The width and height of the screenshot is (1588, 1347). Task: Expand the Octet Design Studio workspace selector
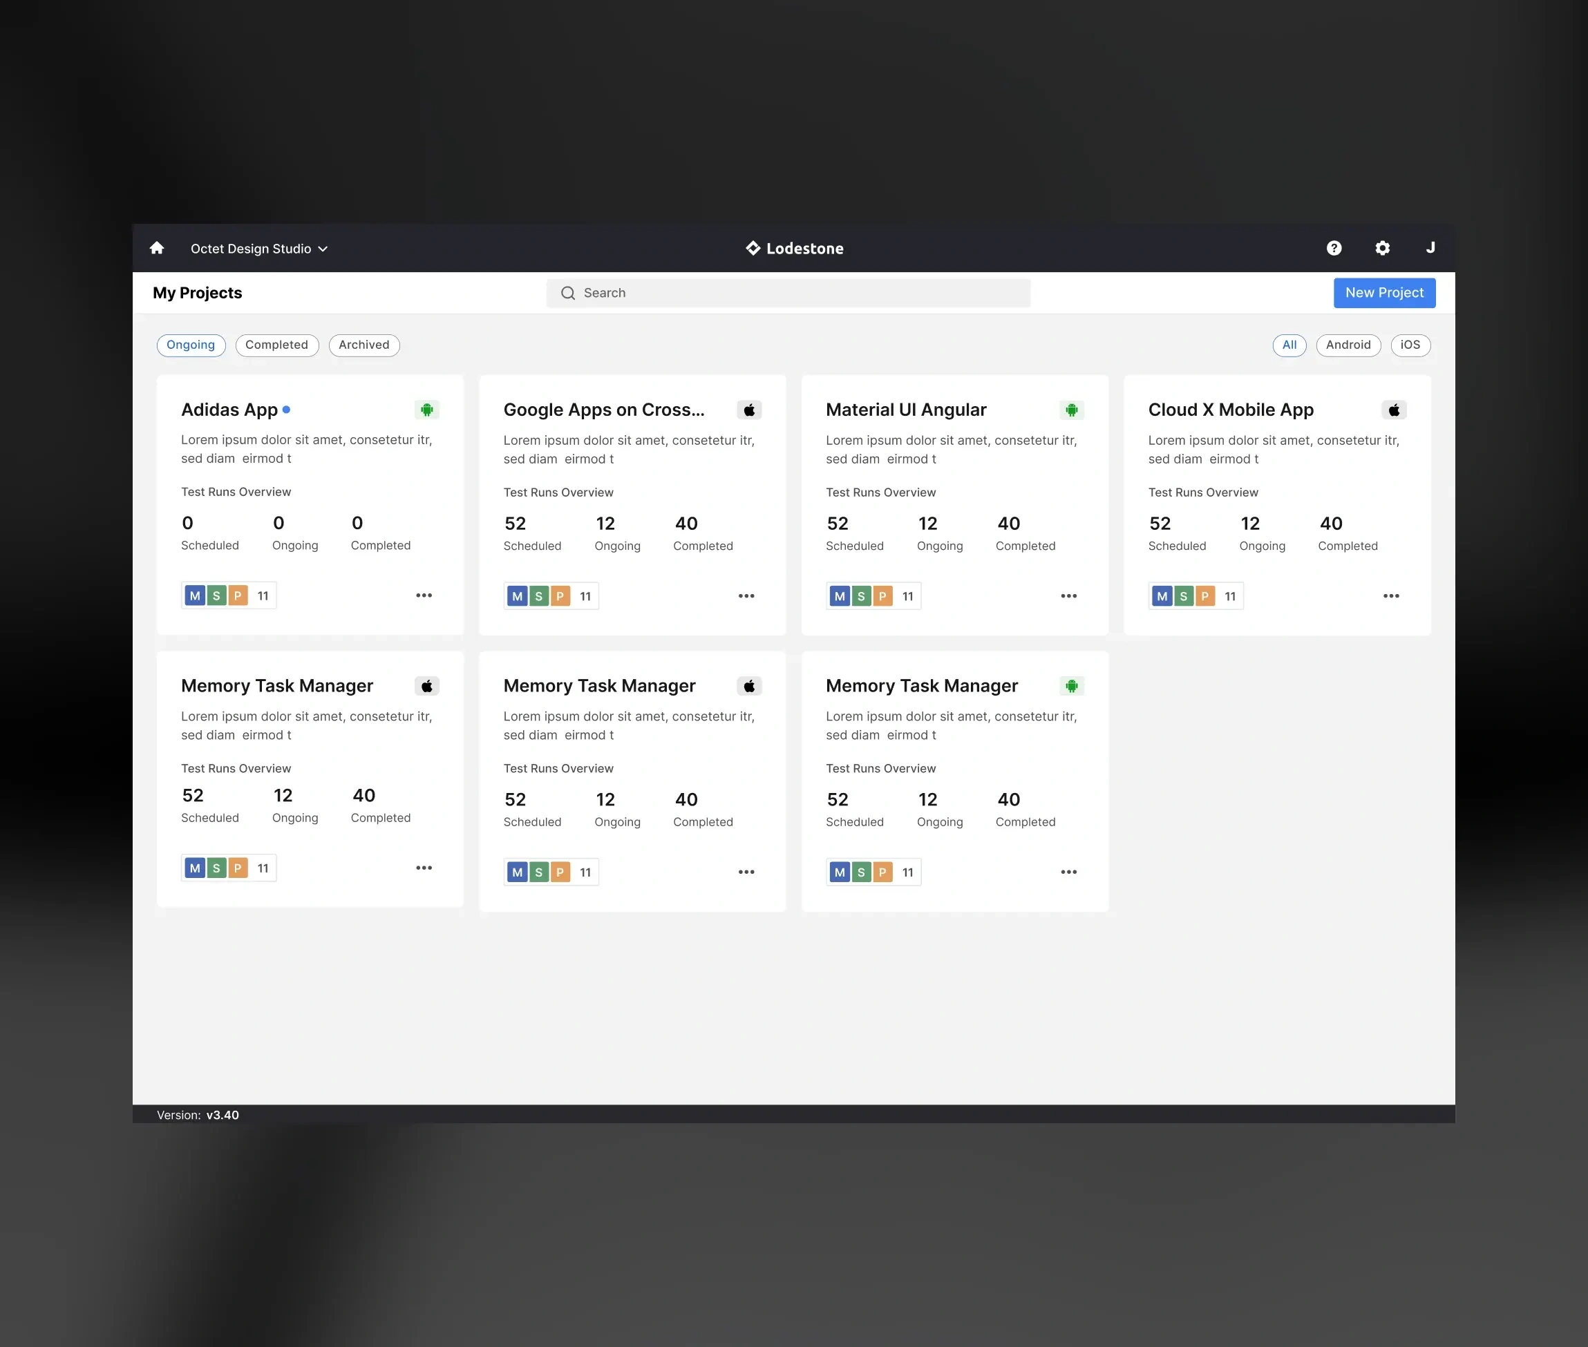click(258, 248)
